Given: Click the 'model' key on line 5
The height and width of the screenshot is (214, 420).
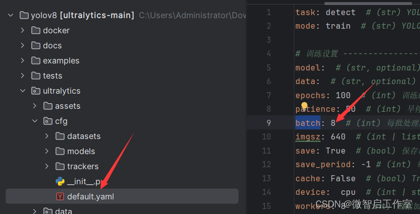Looking at the screenshot, I should [308, 68].
